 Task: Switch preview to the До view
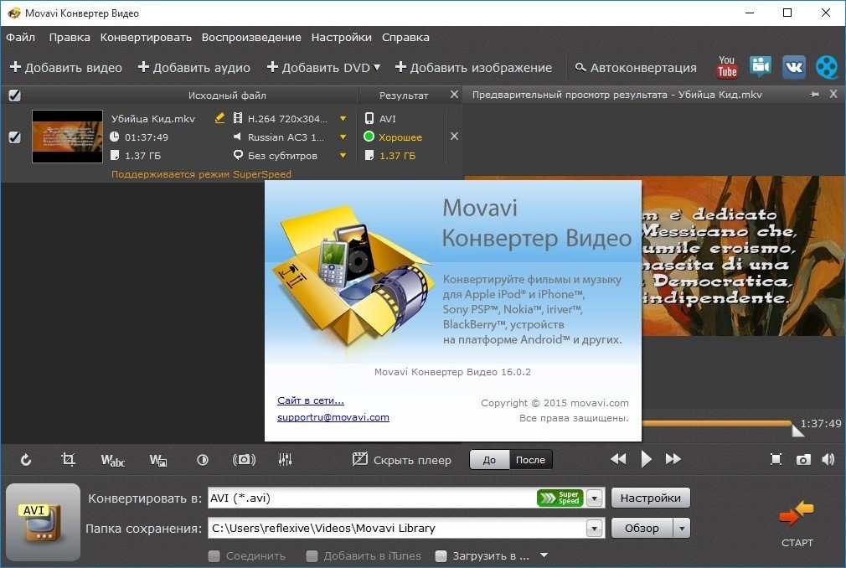489,459
